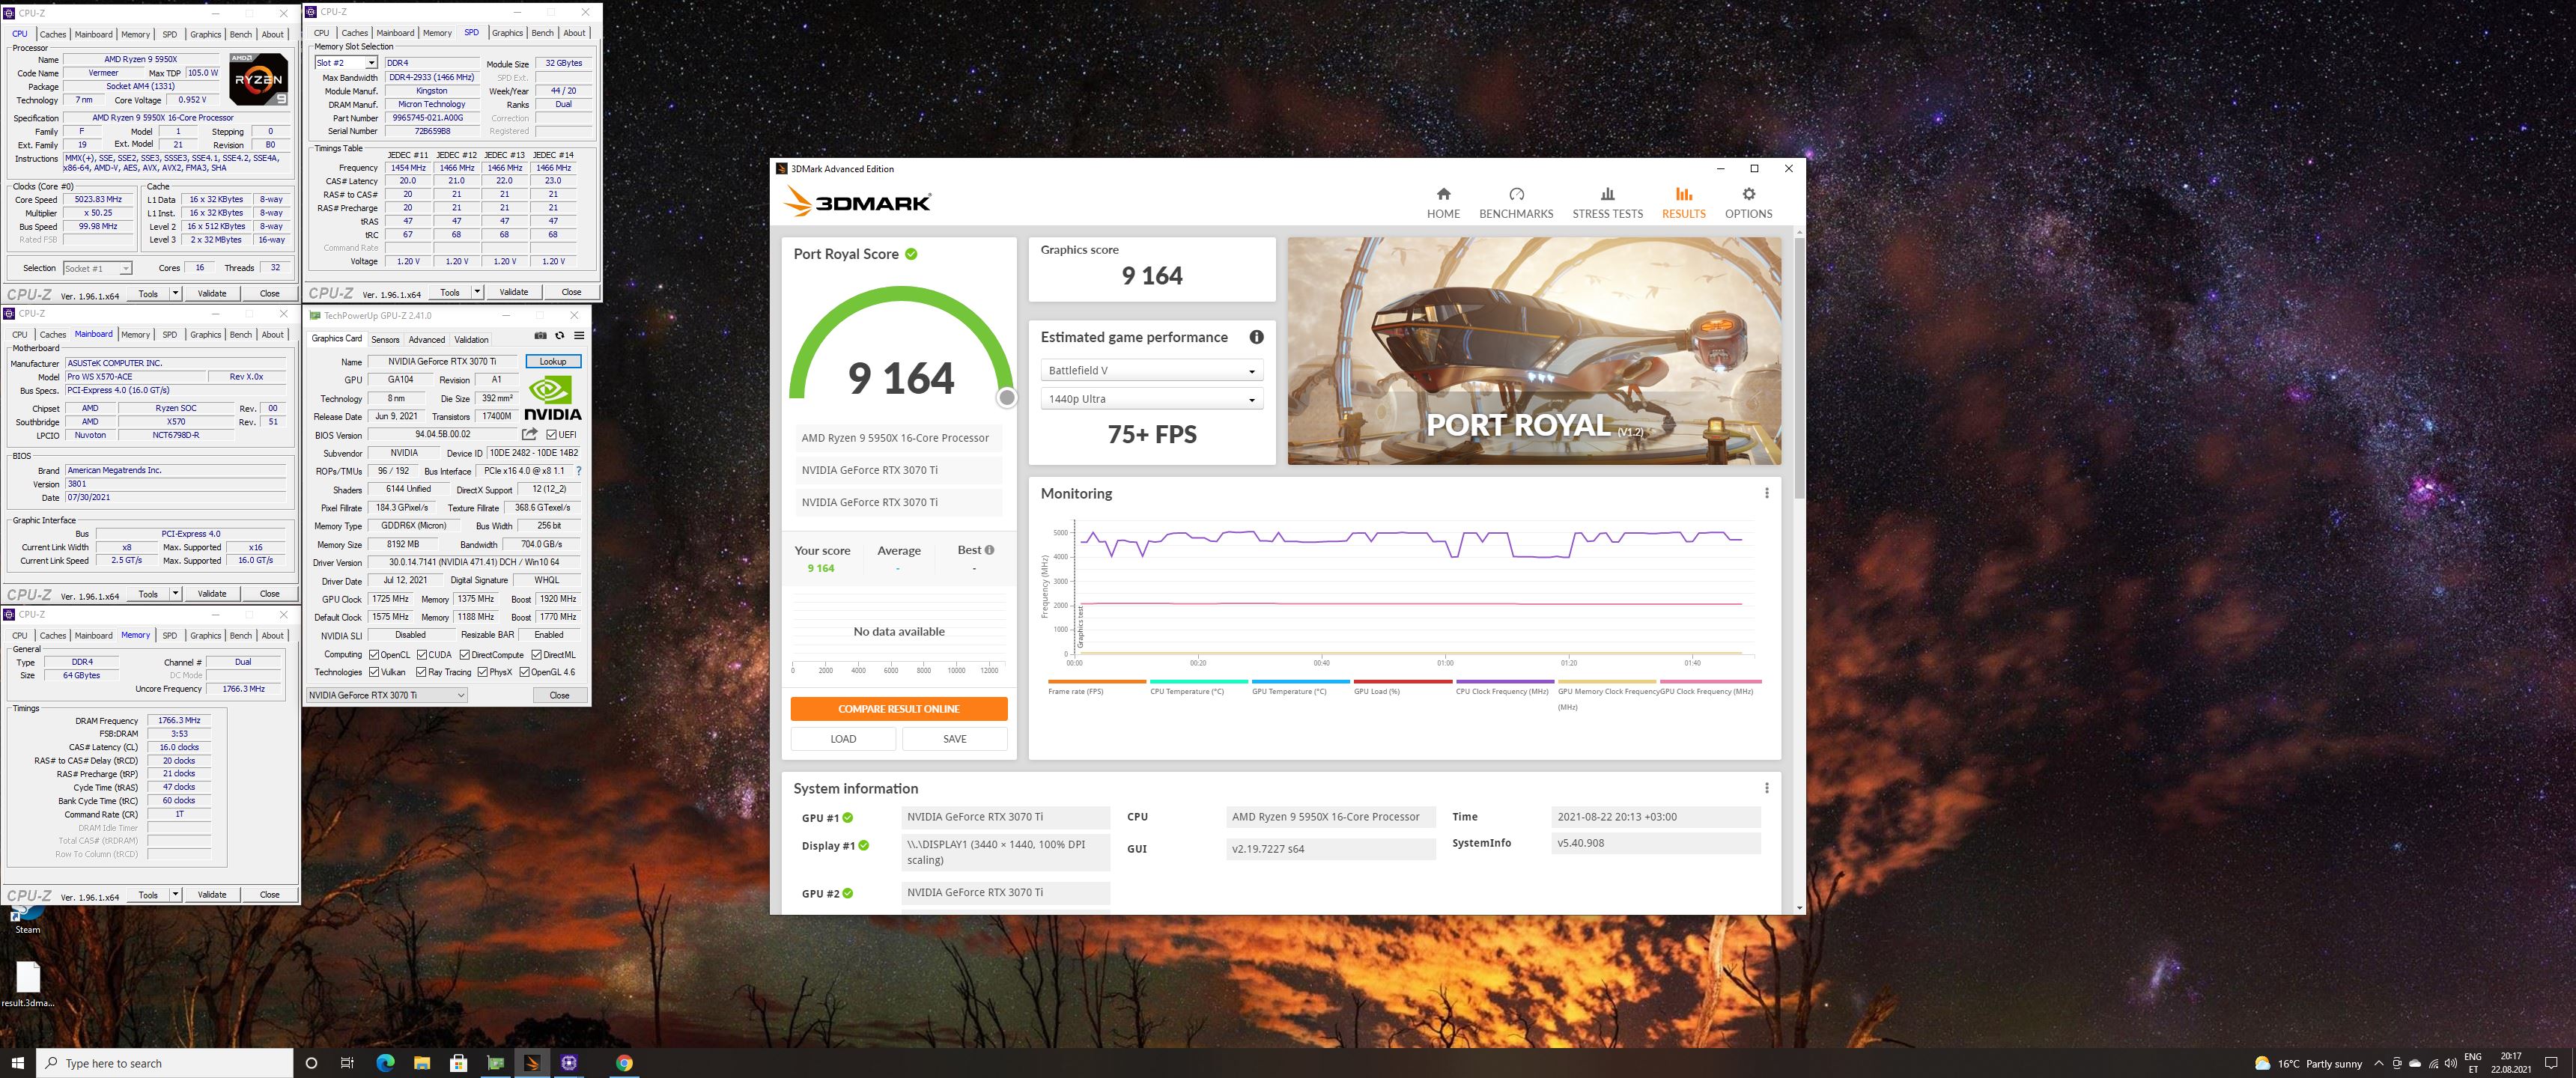Viewport: 2576px width, 1078px height.
Task: Take a GPU-Z screenshot with camera icon
Action: (540, 336)
